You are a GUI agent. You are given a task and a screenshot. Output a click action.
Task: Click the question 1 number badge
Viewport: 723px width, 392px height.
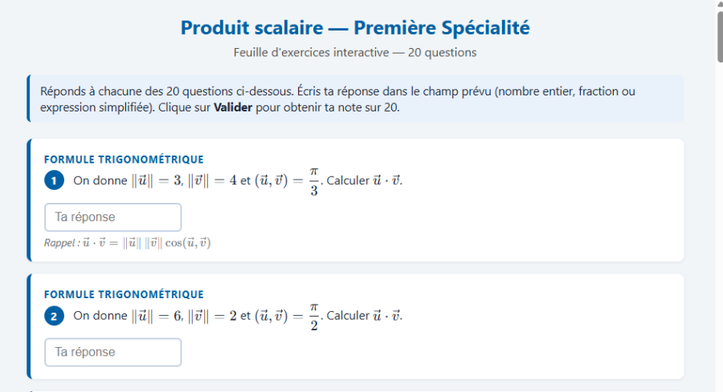tap(54, 180)
